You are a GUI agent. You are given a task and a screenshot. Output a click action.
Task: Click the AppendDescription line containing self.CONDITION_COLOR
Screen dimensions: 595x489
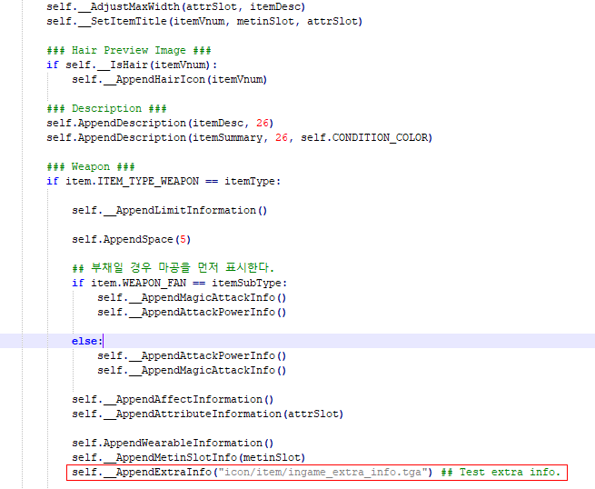239,137
